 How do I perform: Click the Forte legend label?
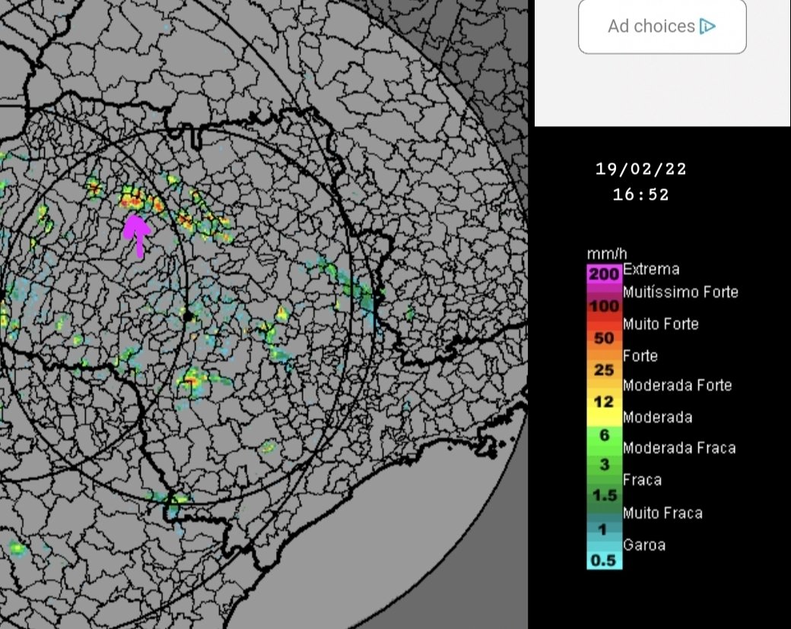(x=640, y=356)
